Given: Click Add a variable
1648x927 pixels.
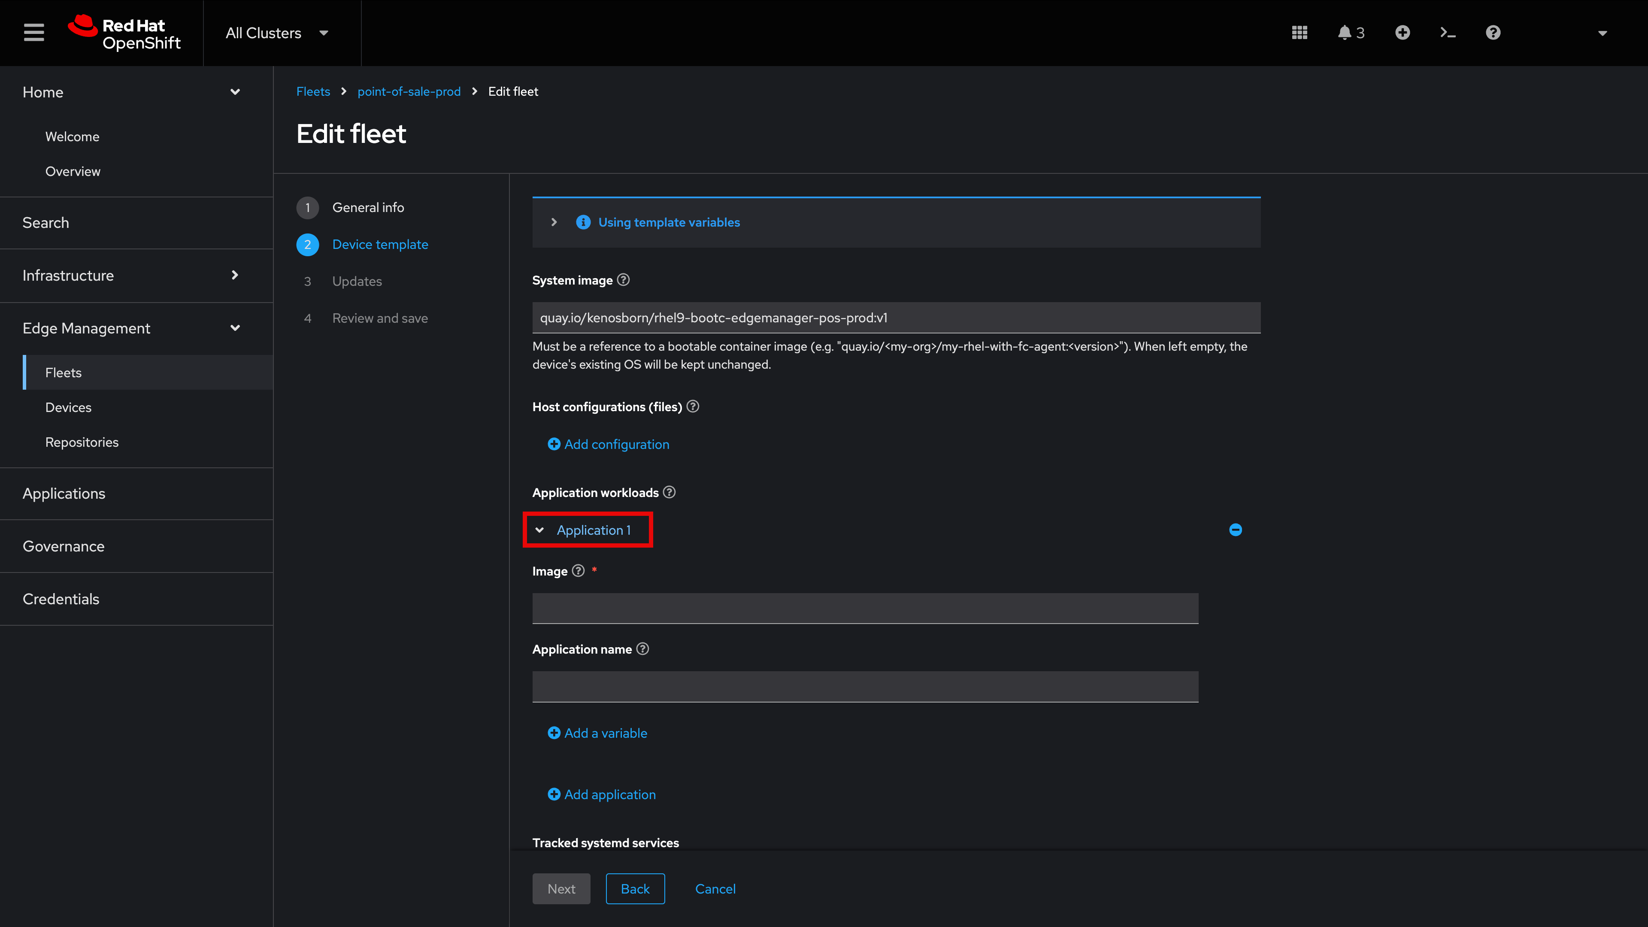Looking at the screenshot, I should (597, 733).
